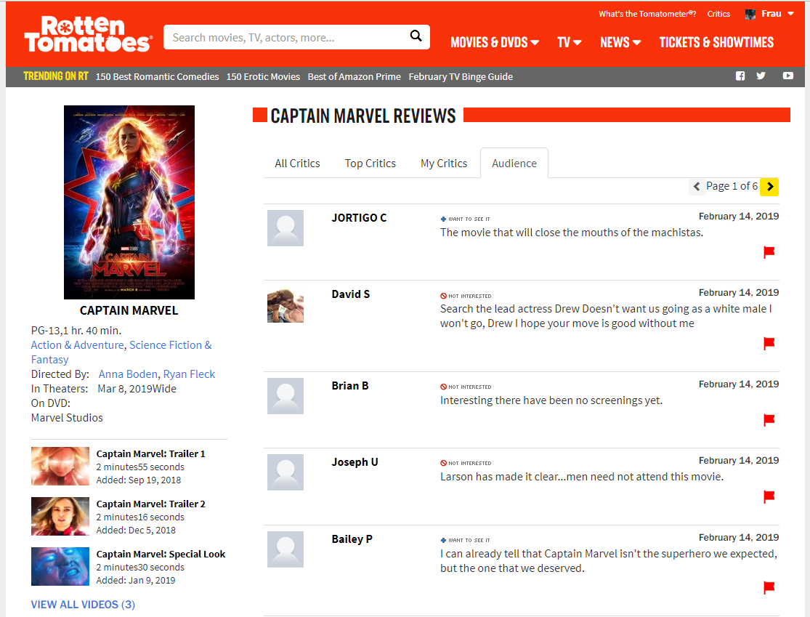
Task: Open 150 Best Romantic Comedies link
Action: [157, 76]
